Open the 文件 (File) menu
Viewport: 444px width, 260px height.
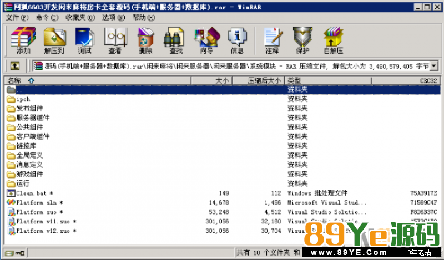pyautogui.click(x=17, y=18)
